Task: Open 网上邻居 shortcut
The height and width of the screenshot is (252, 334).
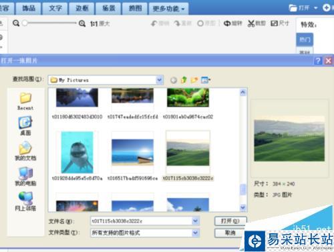Action: [x=25, y=201]
